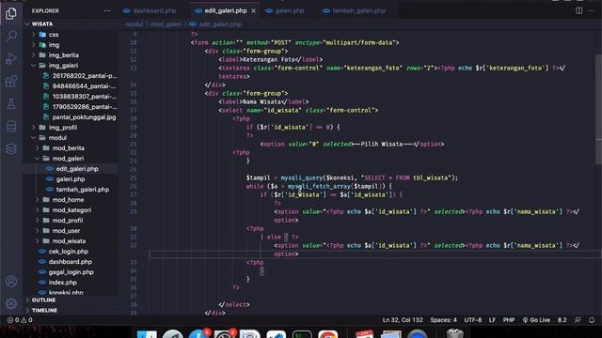Open the Accounts menu

click(11, 282)
